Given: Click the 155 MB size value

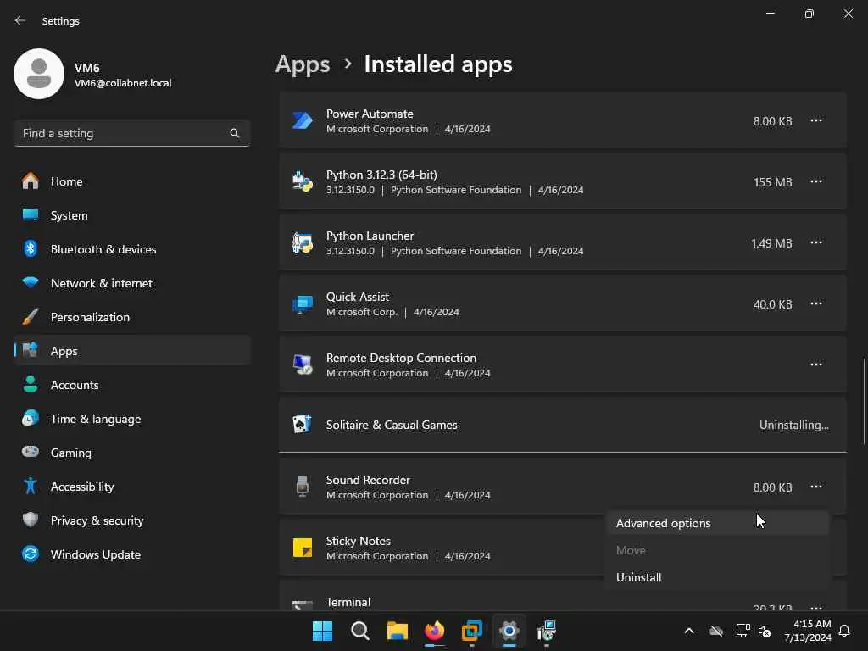Looking at the screenshot, I should [x=773, y=182].
